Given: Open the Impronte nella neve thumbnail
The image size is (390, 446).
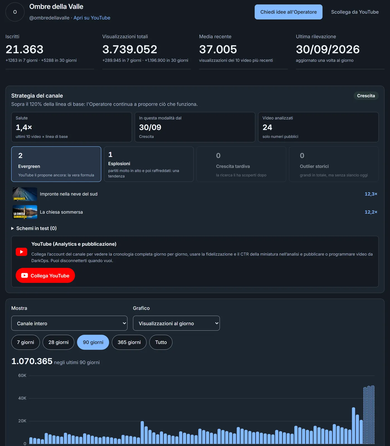Looking at the screenshot, I should coord(25,194).
